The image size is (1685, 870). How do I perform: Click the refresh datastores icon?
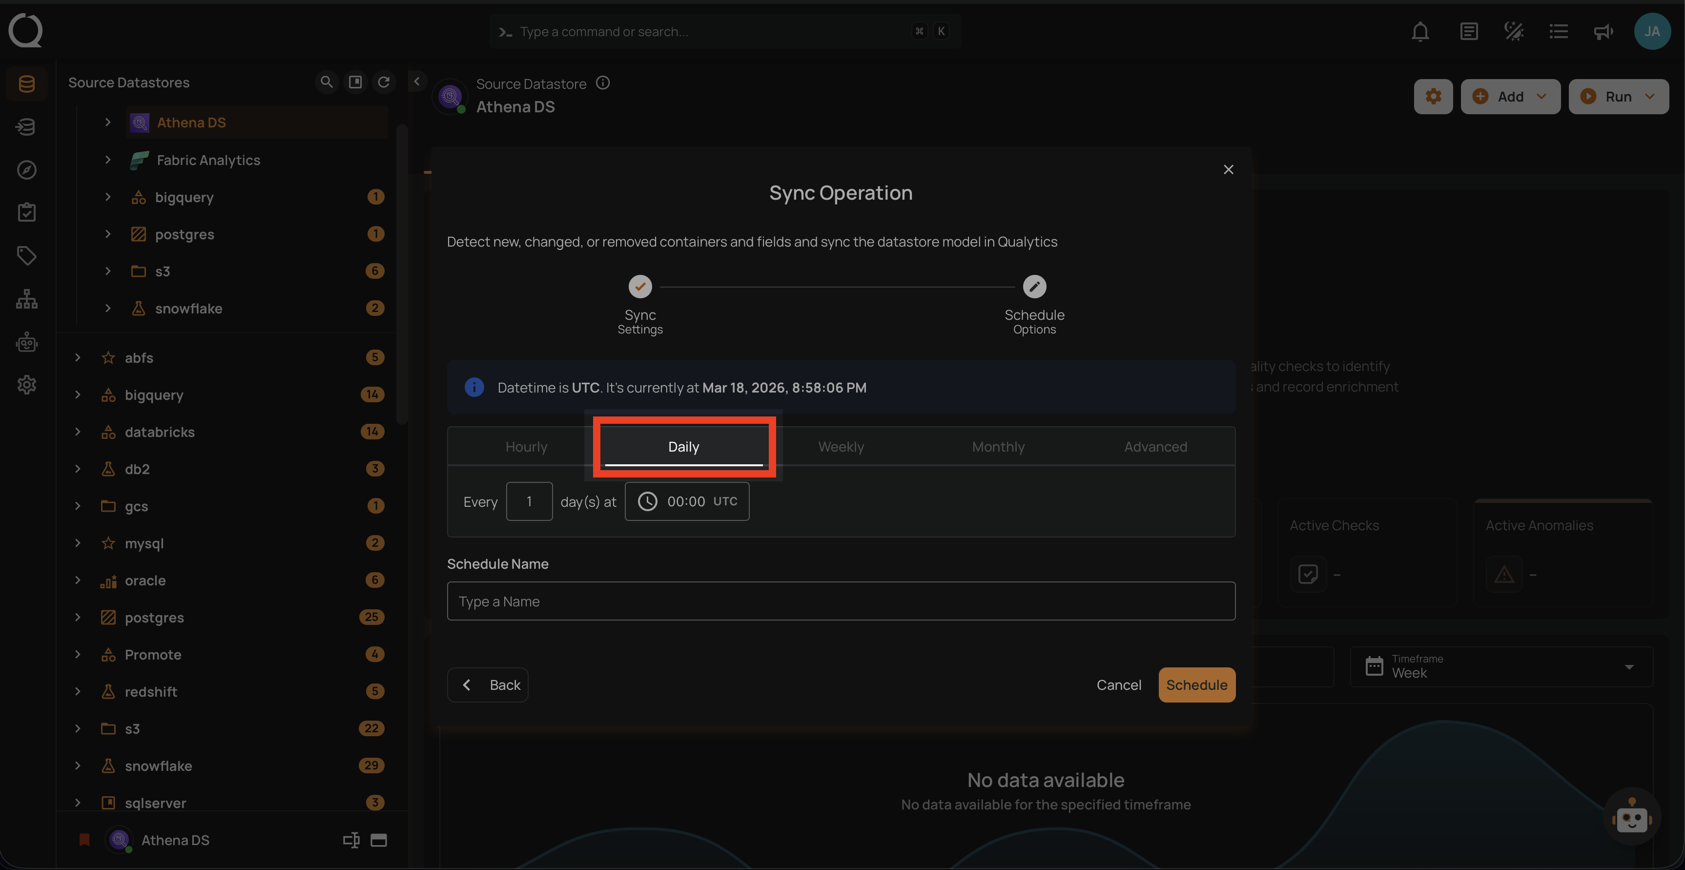(384, 82)
